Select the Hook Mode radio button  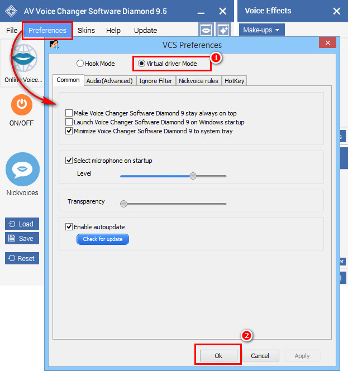[80, 64]
